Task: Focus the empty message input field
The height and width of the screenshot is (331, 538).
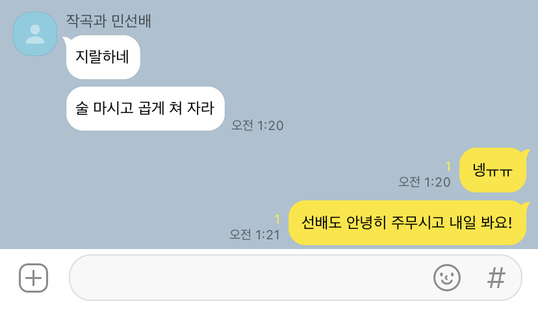Action: (296, 278)
